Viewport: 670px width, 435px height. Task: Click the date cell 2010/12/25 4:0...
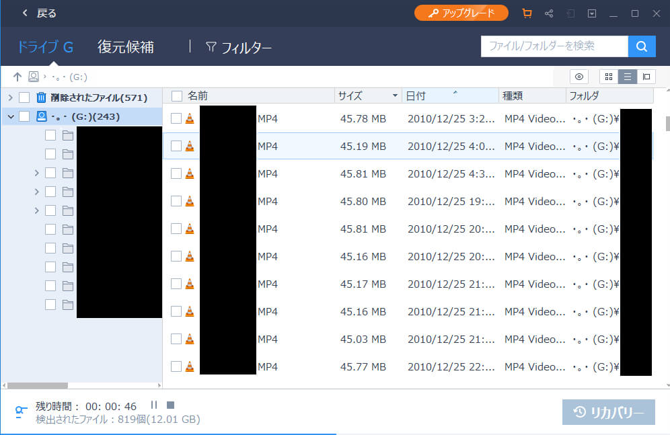pos(451,146)
